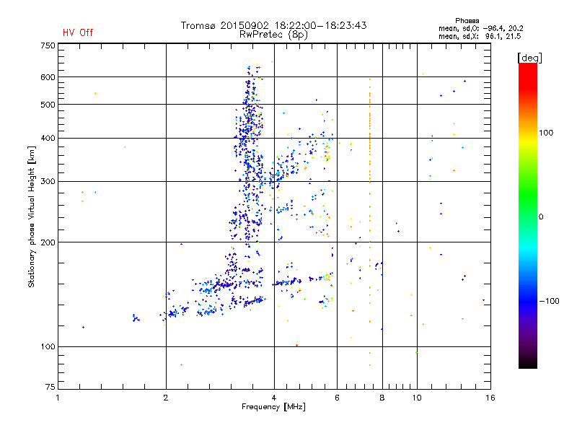Viewport: 577px width, 433px height.
Task: Select the plot title 'Tromsø 20150902 18:22:00-18:23:43'
Action: click(x=273, y=25)
